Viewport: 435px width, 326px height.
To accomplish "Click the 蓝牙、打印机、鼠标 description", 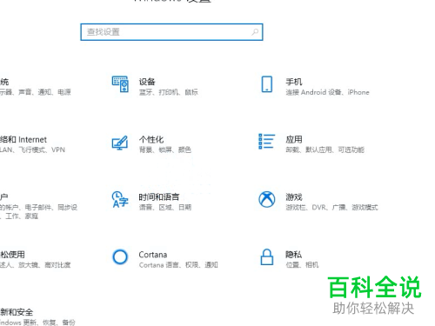I will coord(168,92).
